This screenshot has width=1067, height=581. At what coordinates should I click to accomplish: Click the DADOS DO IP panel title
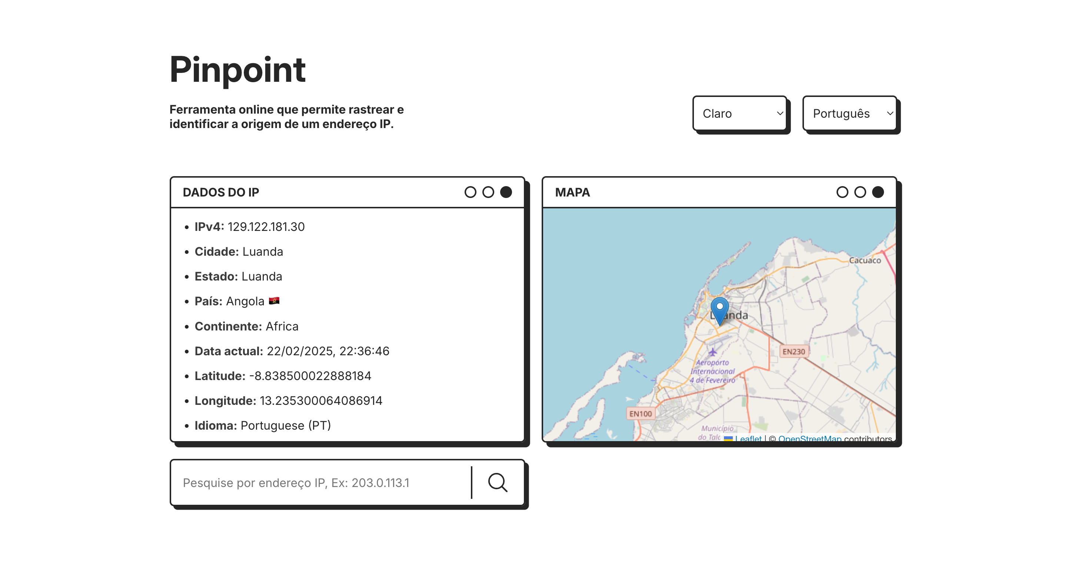tap(221, 192)
